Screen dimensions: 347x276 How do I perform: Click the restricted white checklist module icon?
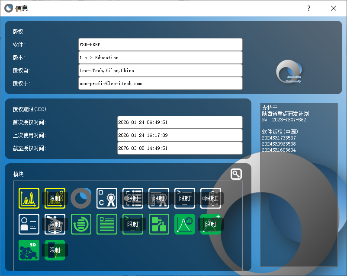[133, 198]
